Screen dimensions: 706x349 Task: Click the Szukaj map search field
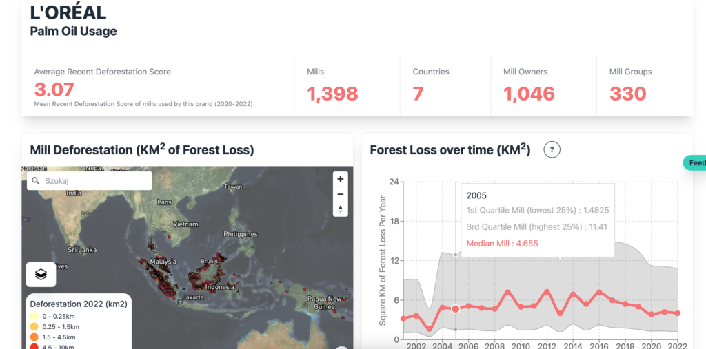click(89, 181)
